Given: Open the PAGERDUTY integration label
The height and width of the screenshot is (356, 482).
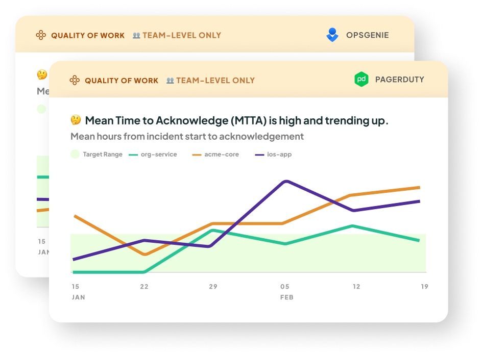Looking at the screenshot, I should click(x=399, y=80).
